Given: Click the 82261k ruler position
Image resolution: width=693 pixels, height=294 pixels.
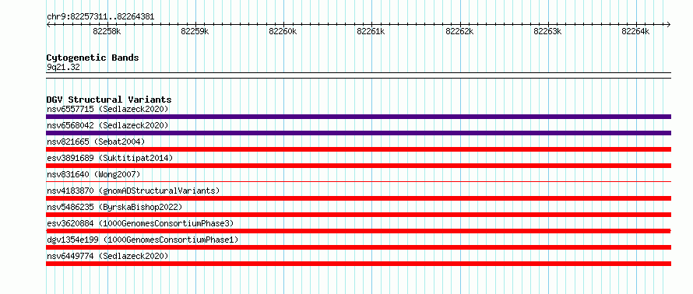Looking at the screenshot, I should click(x=371, y=31).
